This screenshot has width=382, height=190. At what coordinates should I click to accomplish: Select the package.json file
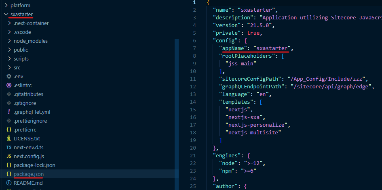pos(29,174)
